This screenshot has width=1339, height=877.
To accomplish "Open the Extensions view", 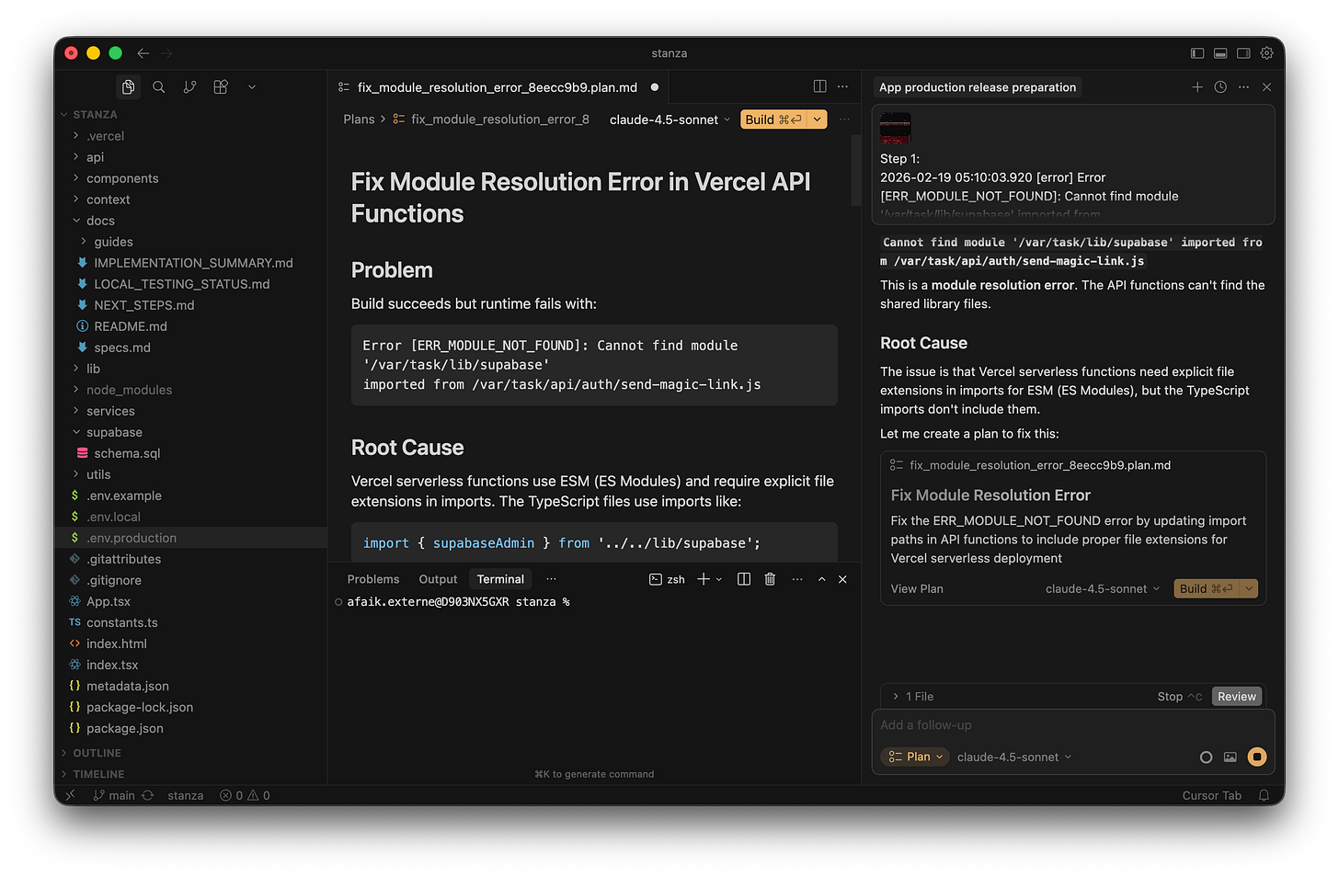I will pos(220,85).
